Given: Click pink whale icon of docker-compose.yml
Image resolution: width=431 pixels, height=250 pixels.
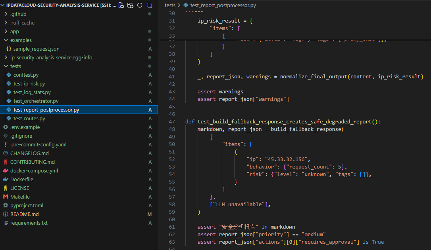Looking at the screenshot, I should click(x=6, y=171).
